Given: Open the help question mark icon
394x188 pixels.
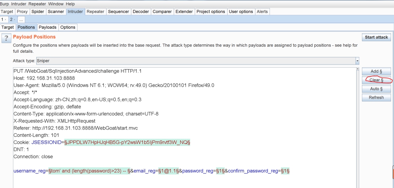Looking at the screenshot, I should coord(6,38).
